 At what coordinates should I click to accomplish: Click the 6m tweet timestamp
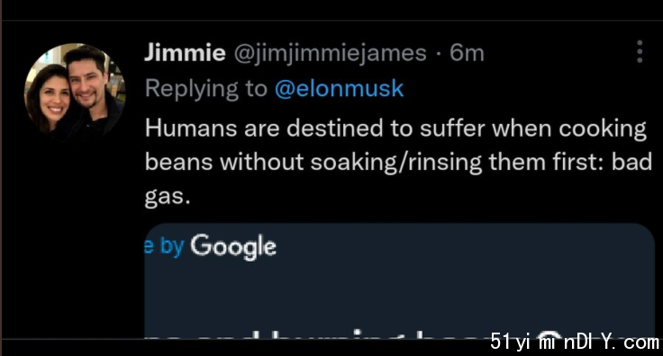[x=467, y=53]
